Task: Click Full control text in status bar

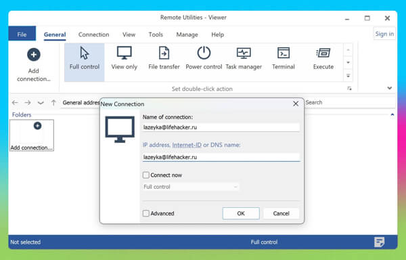Action: 264,242
